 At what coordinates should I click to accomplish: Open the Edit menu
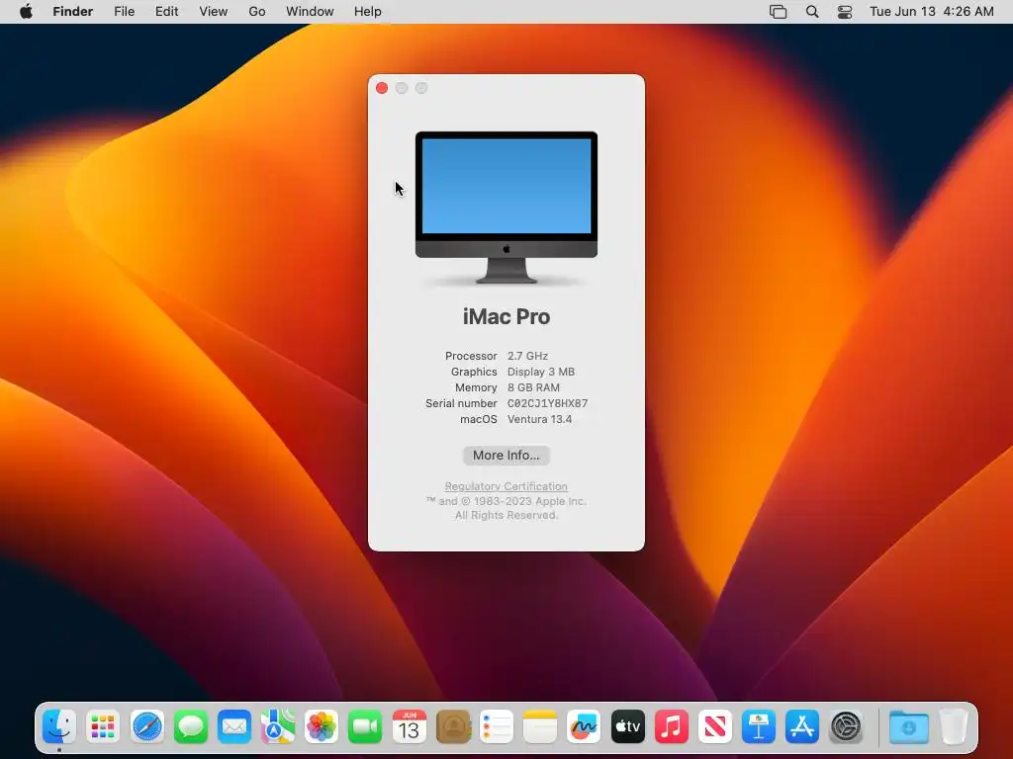point(166,12)
